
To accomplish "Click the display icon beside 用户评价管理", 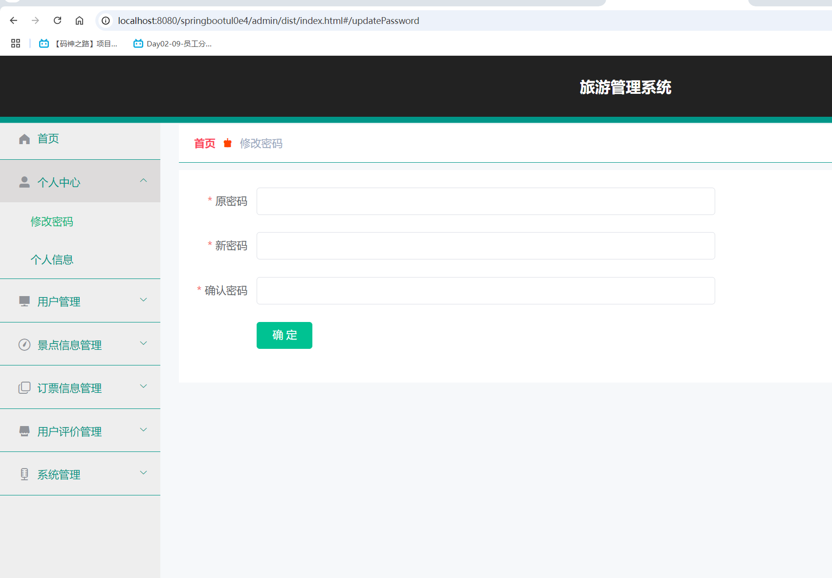I will [x=24, y=431].
